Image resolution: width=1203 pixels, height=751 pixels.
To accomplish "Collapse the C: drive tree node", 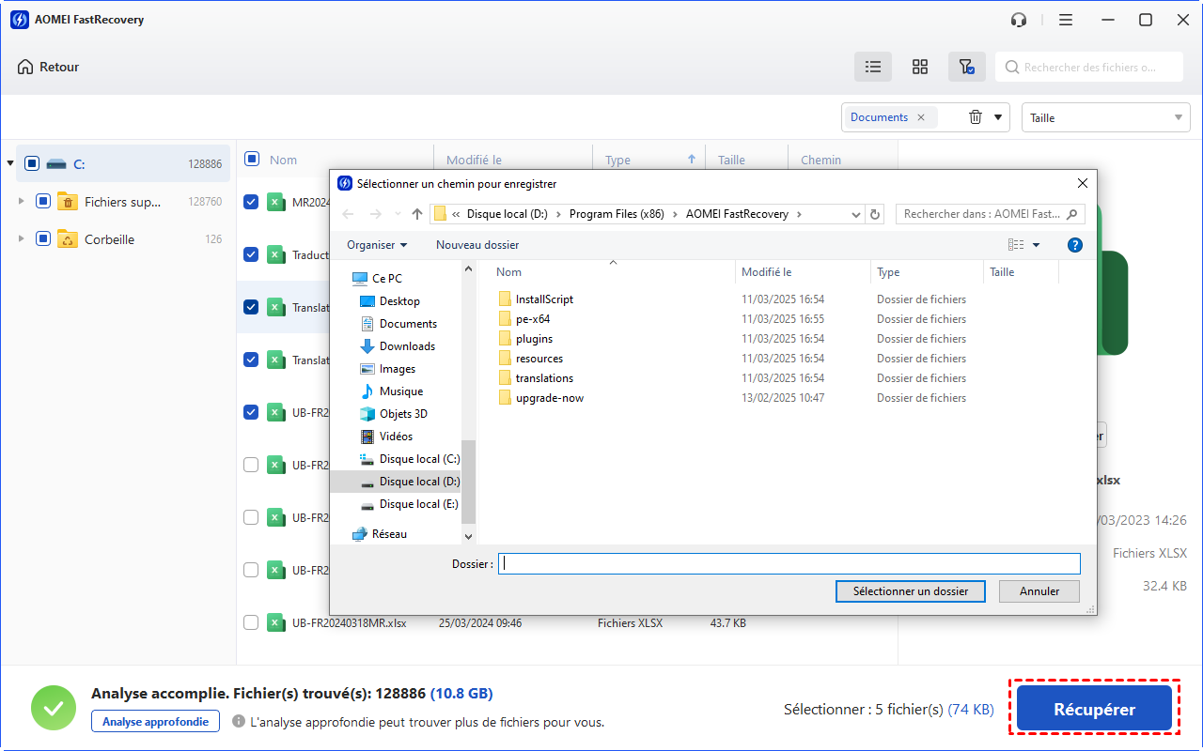I will [x=10, y=163].
